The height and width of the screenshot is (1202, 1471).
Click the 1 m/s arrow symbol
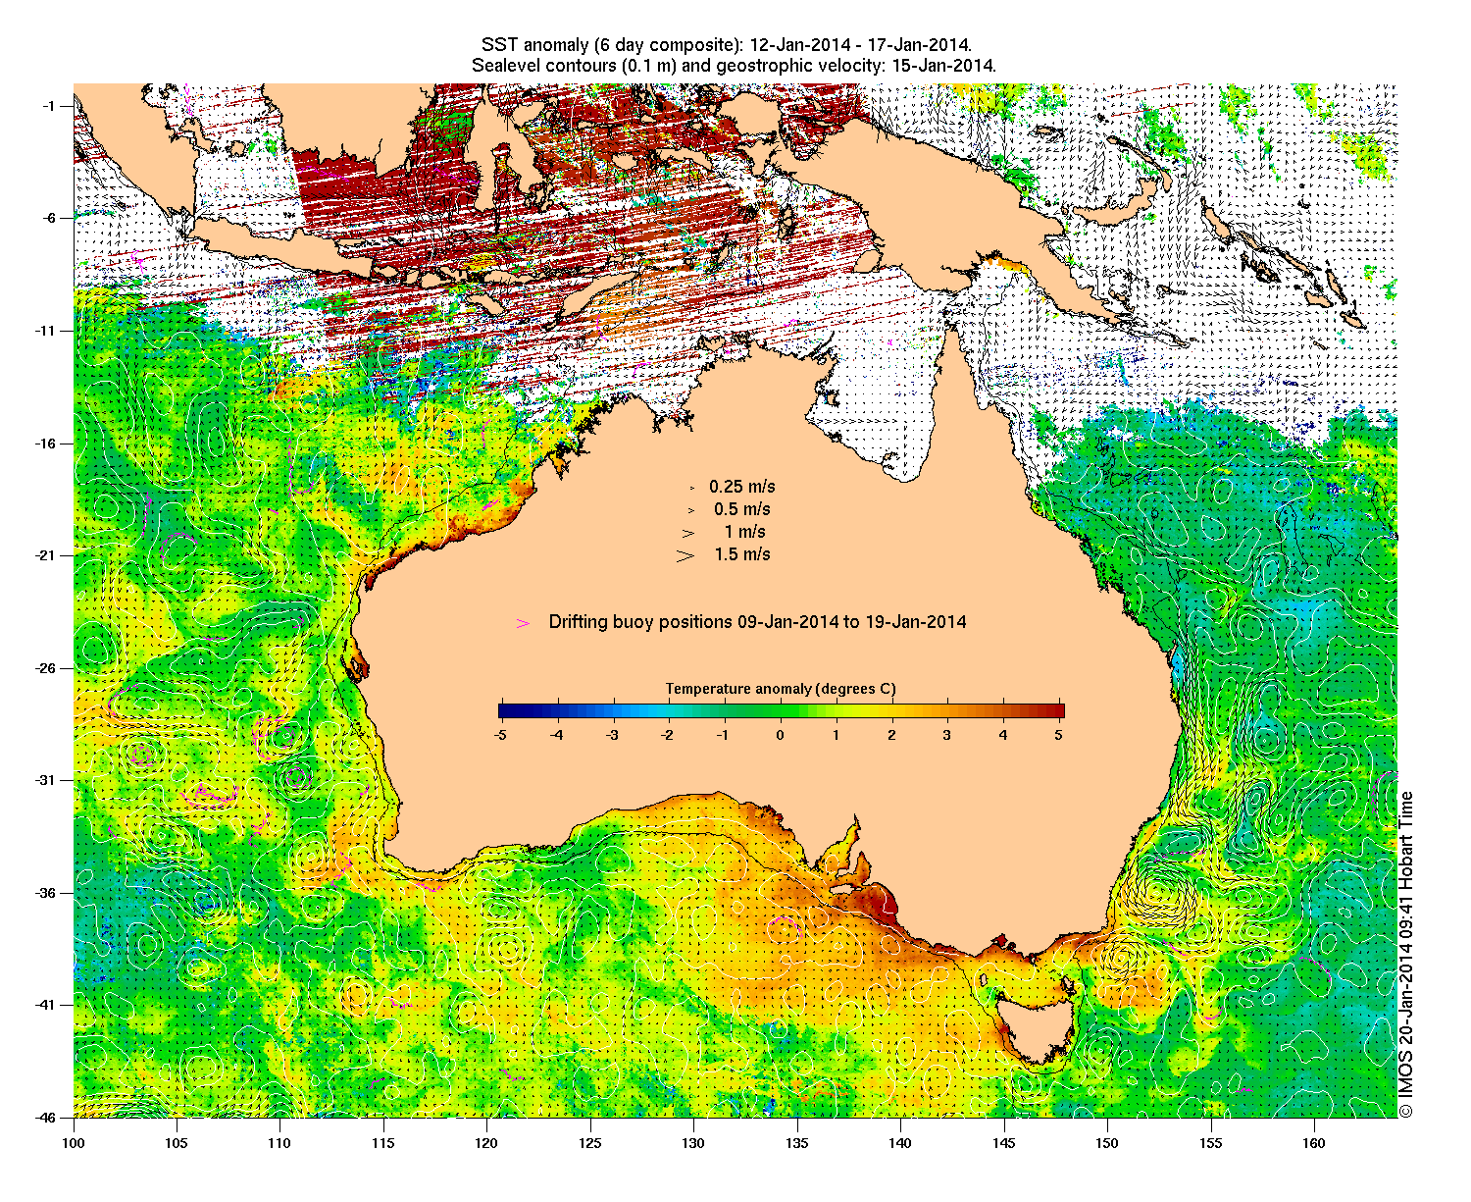(688, 533)
